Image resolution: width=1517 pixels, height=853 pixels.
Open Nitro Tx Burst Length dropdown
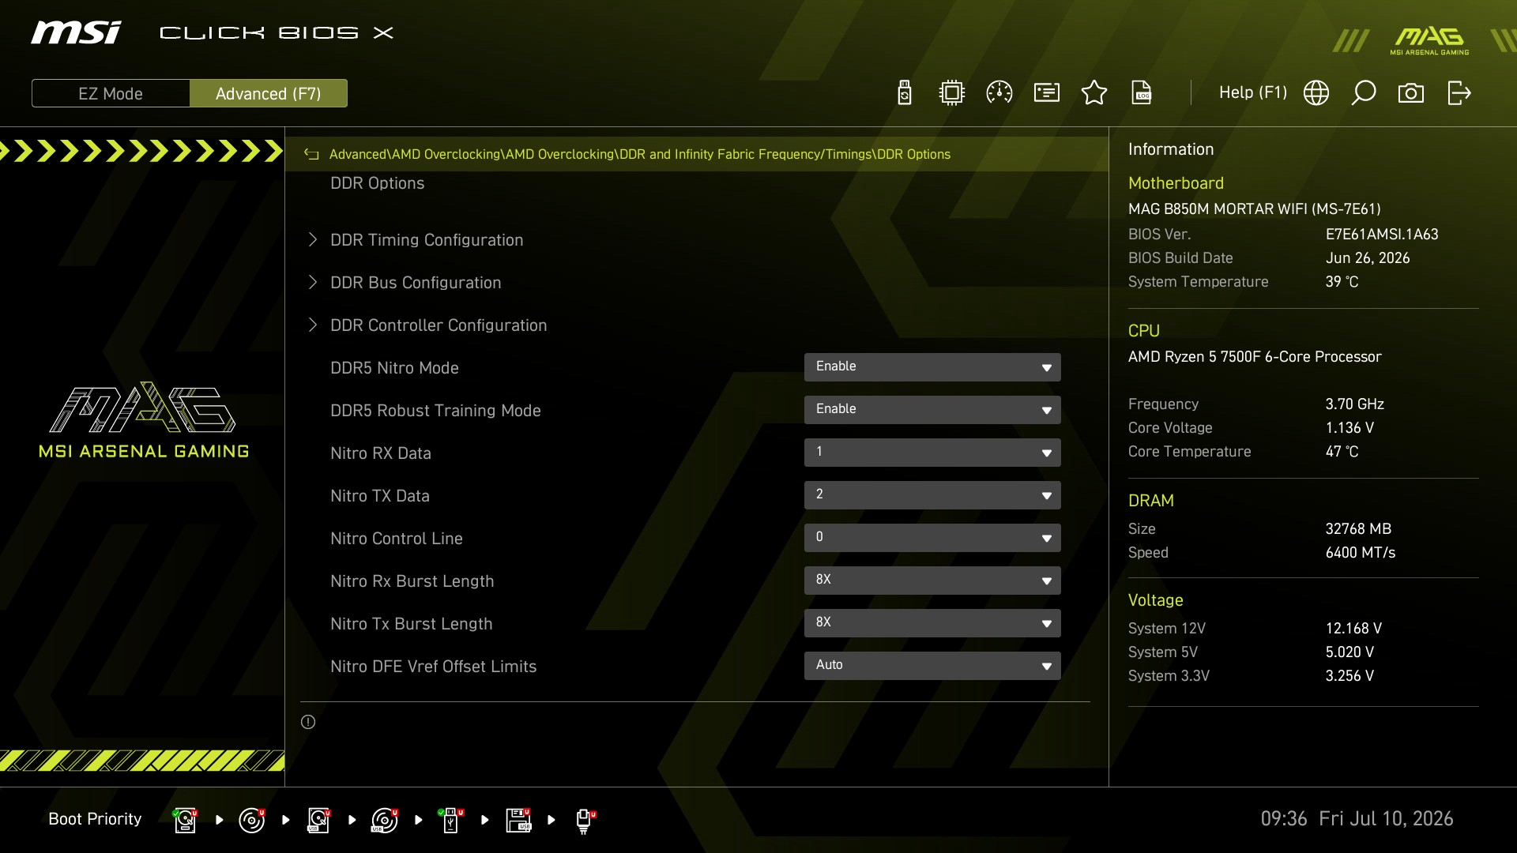click(932, 623)
